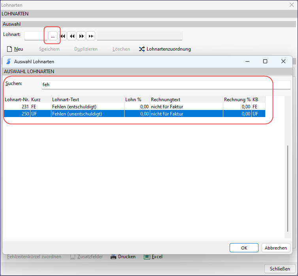Image resolution: width=298 pixels, height=276 pixels.
Task: Sort by KB column header
Action: tap(258, 100)
